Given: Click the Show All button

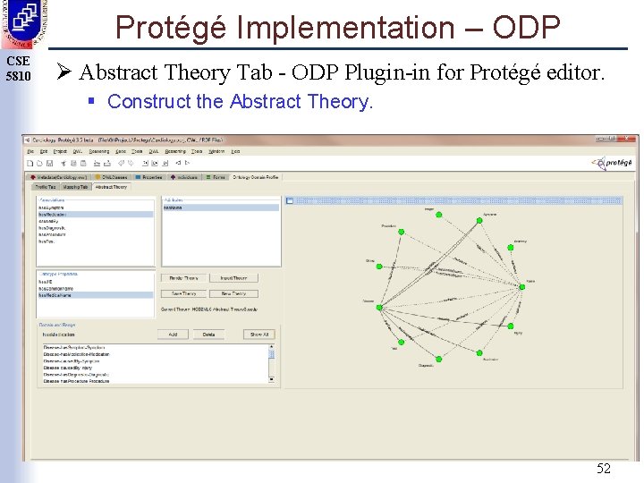Looking at the screenshot, I should pos(259,335).
